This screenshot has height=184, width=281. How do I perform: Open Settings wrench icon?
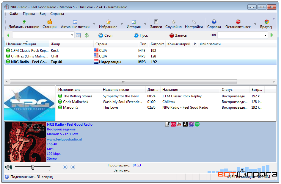pos(194,22)
